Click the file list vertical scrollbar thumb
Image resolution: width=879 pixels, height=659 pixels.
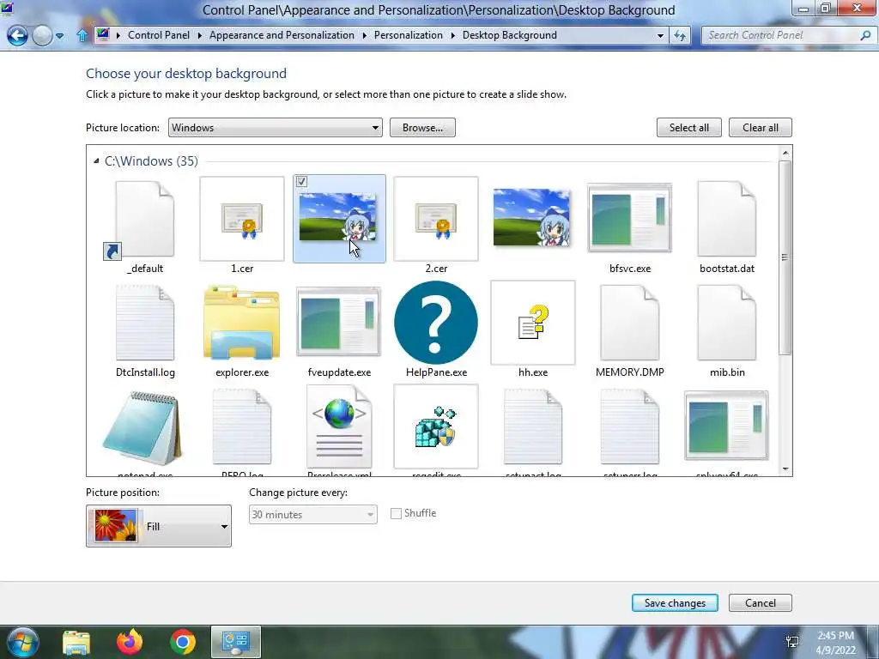(x=785, y=257)
